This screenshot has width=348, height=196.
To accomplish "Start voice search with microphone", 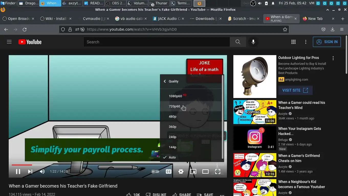I will click(253, 42).
